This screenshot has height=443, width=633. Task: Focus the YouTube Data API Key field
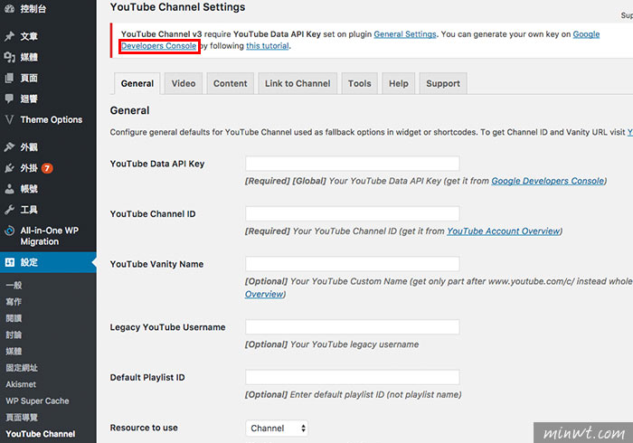(352, 164)
